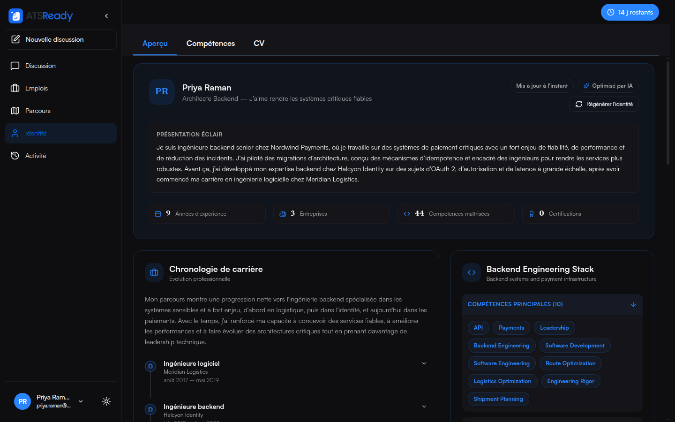Click the COMPÉTENCES PRINCIPALES (10) header
This screenshot has width=675, height=422.
(x=552, y=304)
